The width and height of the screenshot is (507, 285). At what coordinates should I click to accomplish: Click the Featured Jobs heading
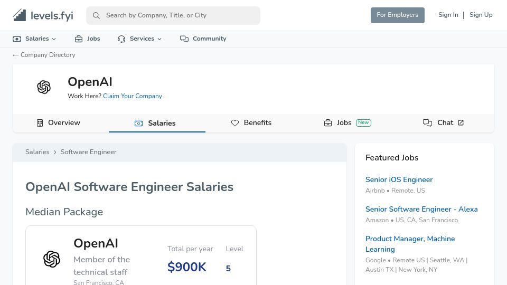pos(392,158)
